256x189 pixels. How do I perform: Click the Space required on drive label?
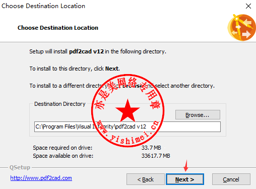(62, 148)
